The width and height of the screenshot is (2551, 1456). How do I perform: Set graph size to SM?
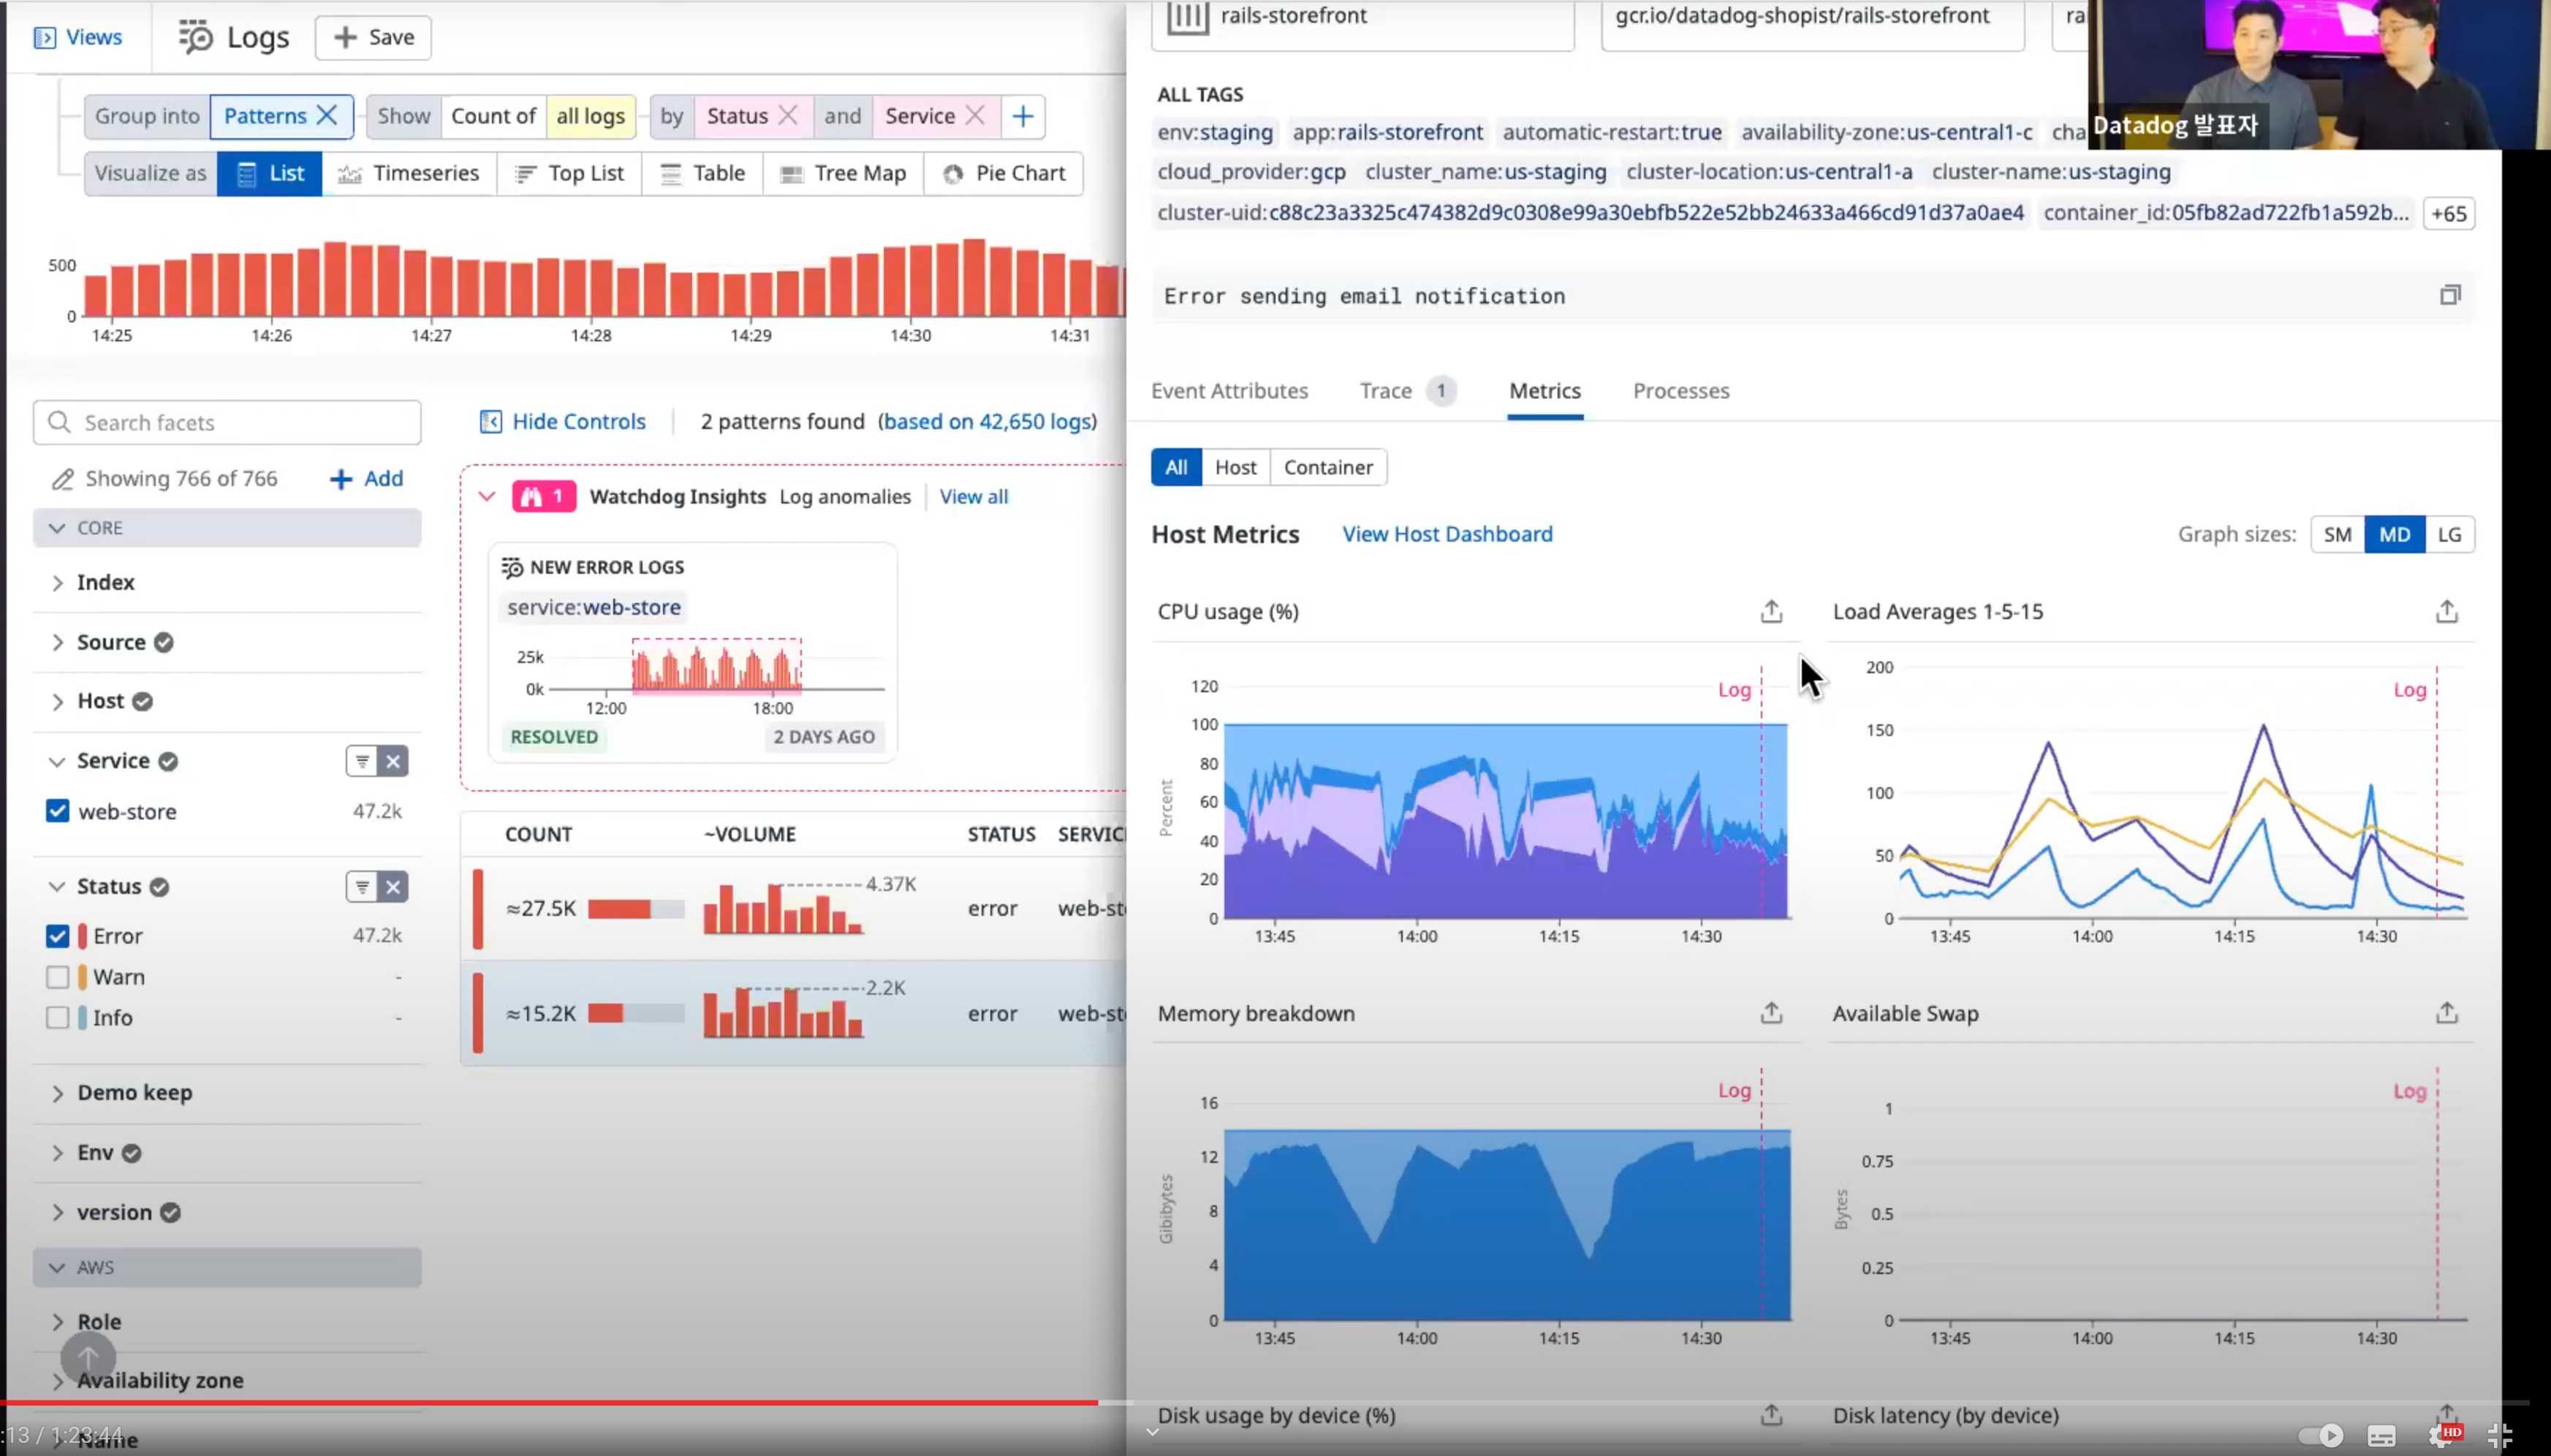pyautogui.click(x=2337, y=535)
